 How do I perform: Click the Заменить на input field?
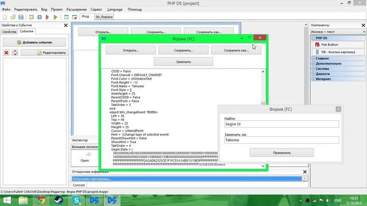tap(282, 140)
